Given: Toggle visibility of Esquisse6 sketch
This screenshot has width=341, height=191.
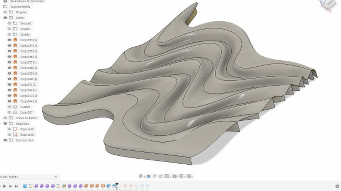Looking at the screenshot, I should pos(9,129).
